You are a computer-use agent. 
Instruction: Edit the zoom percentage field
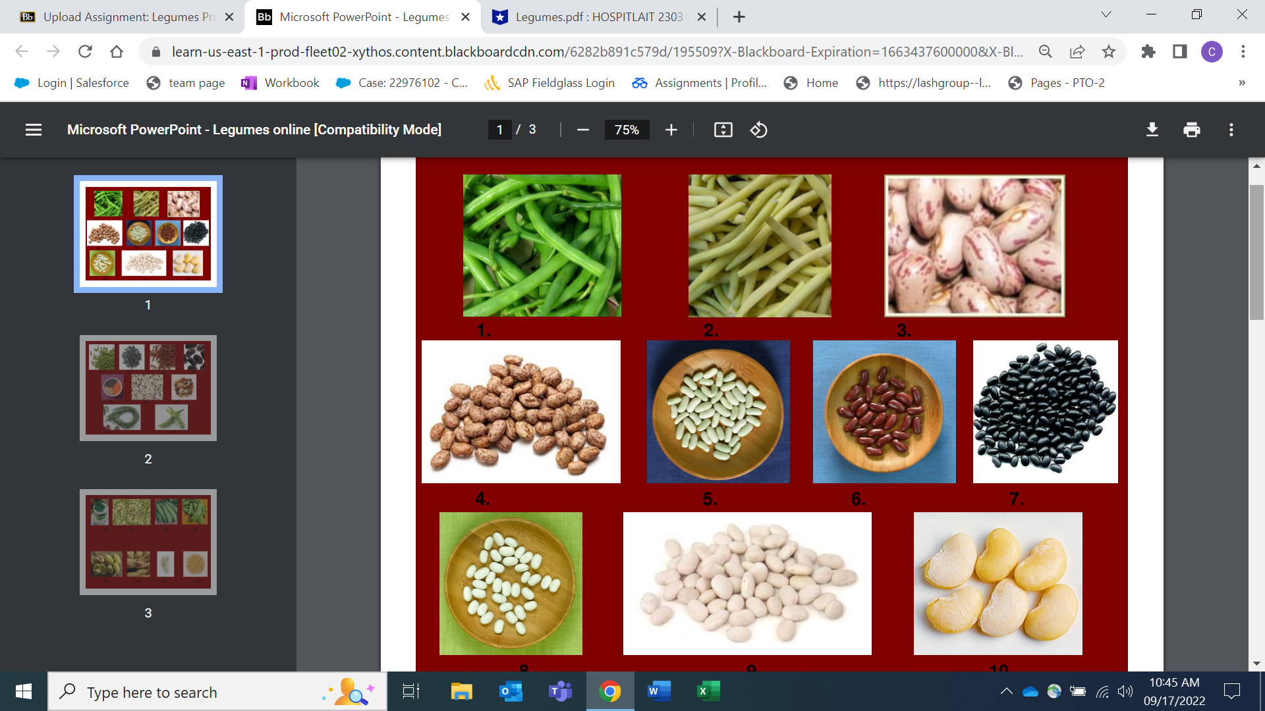627,130
